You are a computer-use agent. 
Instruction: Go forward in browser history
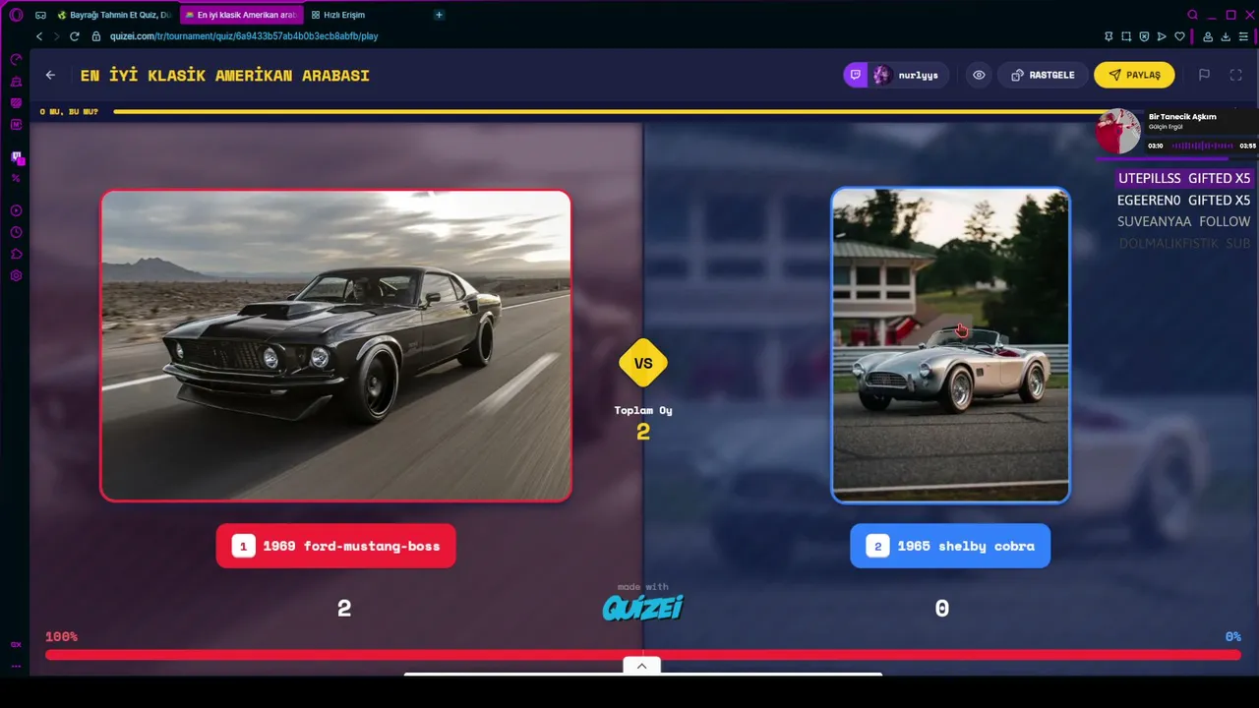[56, 36]
